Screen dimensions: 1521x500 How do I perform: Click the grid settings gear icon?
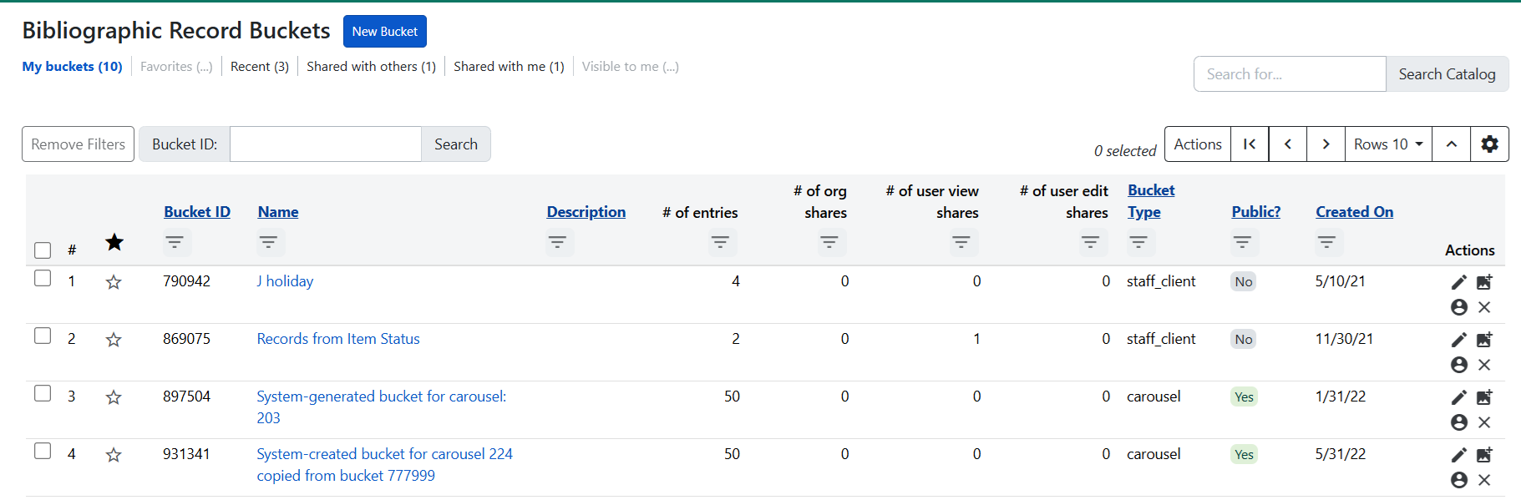click(1489, 144)
